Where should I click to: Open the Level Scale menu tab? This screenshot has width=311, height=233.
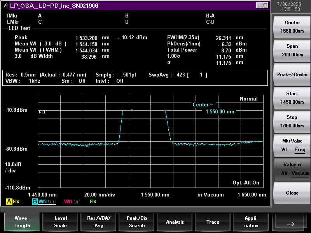tap(61, 222)
